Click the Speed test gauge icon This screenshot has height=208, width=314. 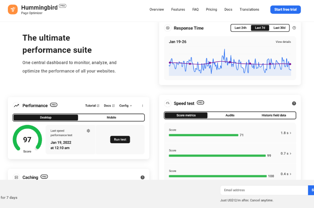(168, 103)
